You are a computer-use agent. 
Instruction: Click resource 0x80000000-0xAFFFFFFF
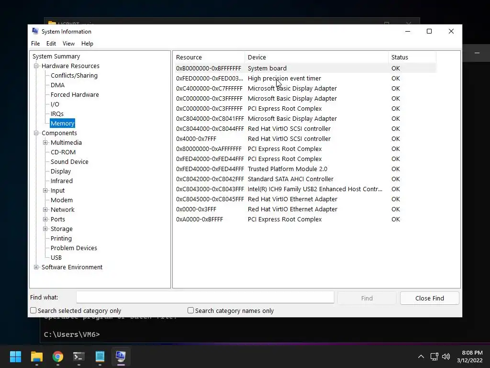(209, 149)
